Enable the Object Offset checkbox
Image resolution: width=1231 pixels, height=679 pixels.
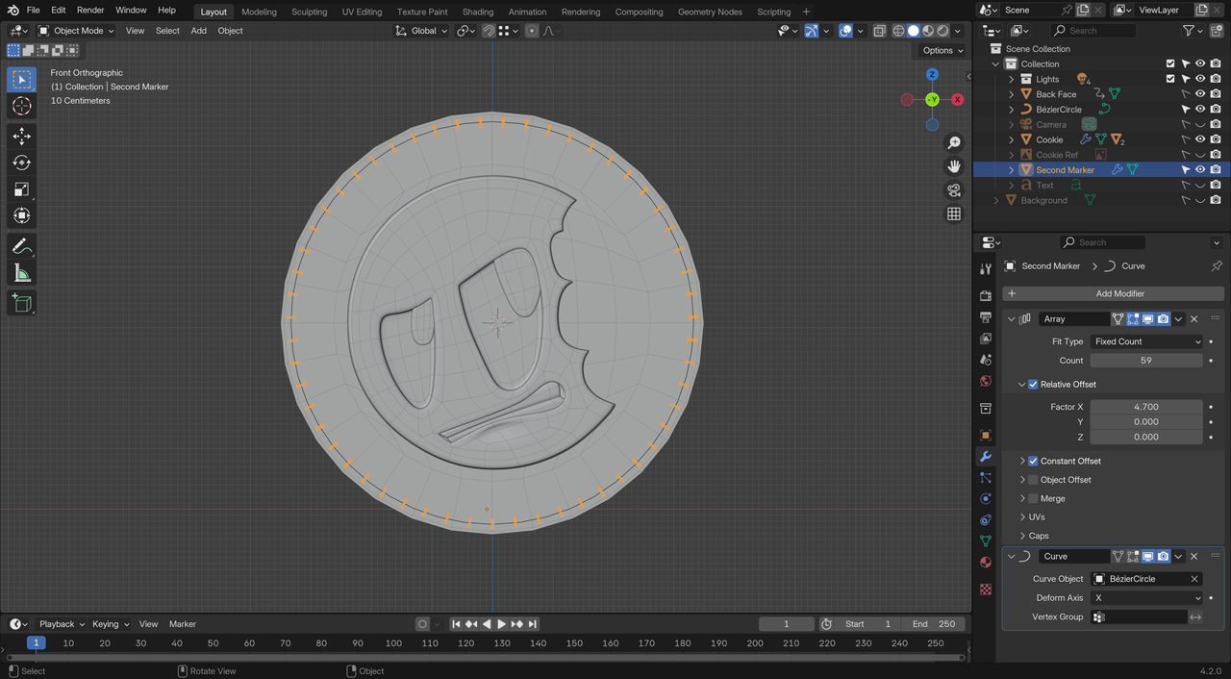pos(1034,480)
